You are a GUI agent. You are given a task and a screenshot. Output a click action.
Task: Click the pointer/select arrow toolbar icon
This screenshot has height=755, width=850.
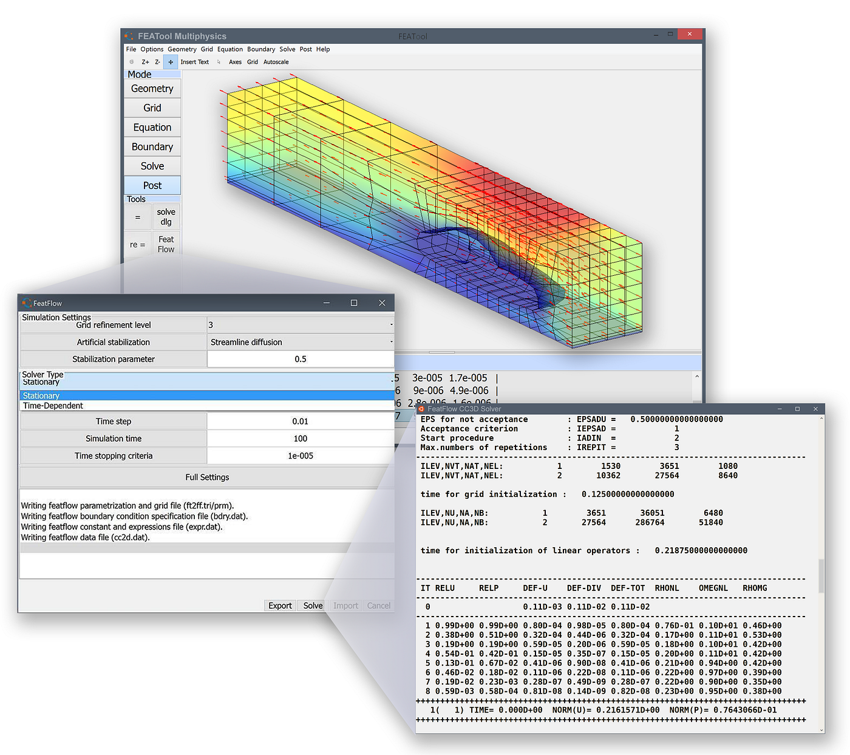pos(219,61)
